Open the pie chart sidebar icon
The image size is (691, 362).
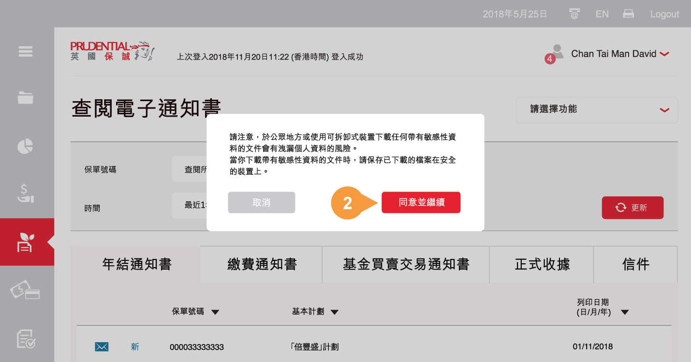(25, 146)
